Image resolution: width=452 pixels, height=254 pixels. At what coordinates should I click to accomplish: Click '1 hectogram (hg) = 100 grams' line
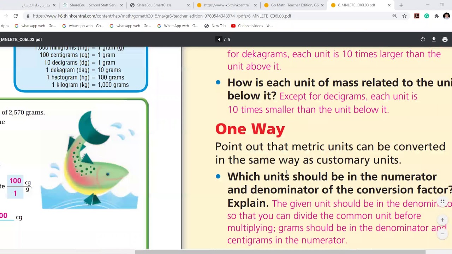(x=85, y=77)
